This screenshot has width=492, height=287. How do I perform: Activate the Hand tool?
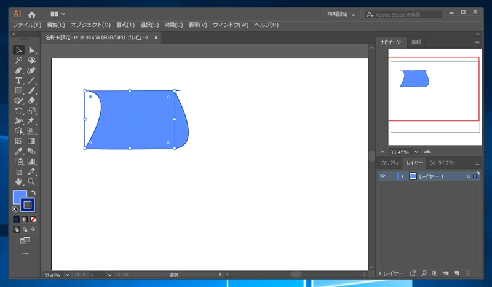pyautogui.click(x=18, y=182)
